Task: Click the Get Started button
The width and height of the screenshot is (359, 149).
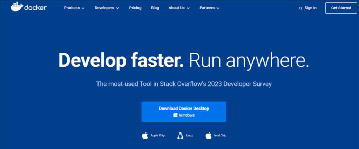Action: pos(341,8)
